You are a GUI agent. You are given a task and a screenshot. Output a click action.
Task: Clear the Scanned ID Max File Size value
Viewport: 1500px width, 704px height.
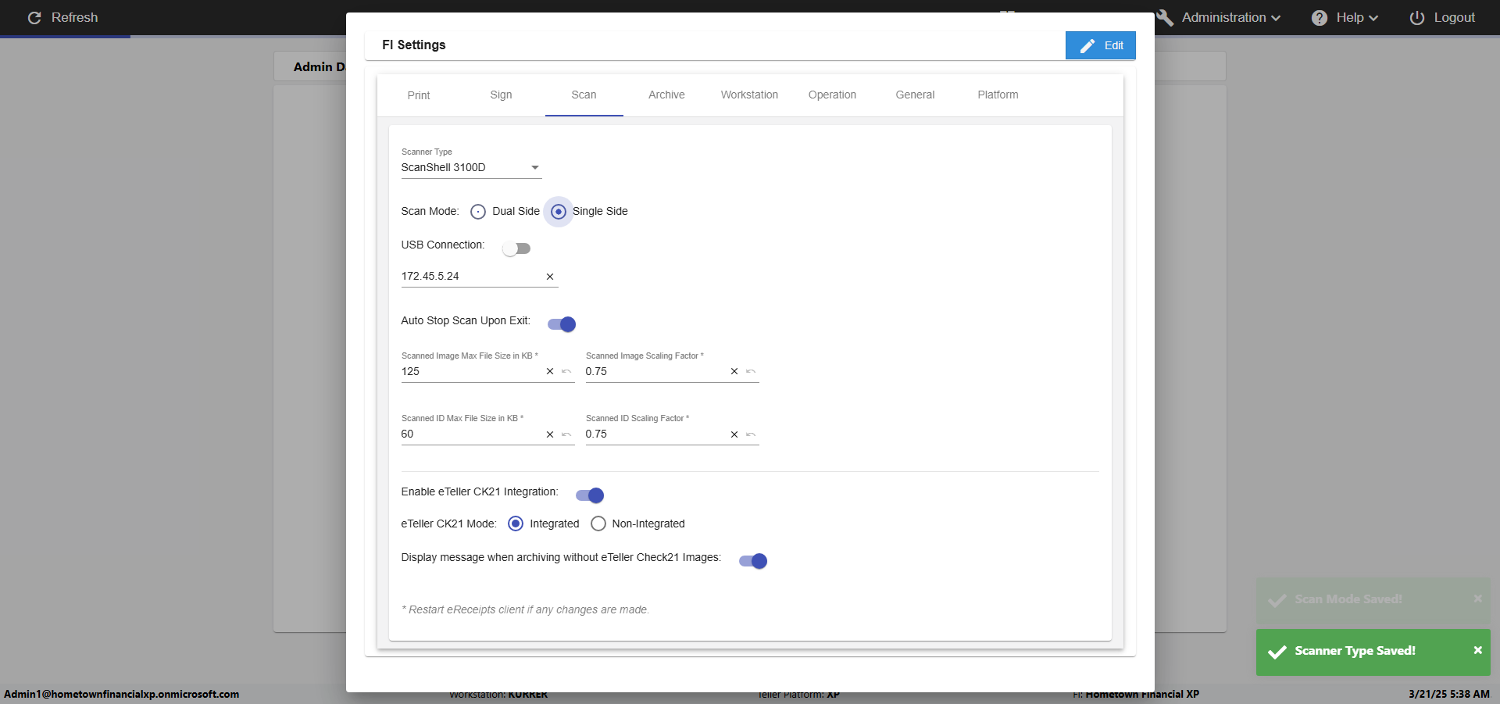pos(550,434)
